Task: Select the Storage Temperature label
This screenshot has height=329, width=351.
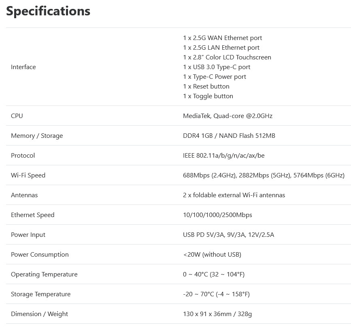Action: 41,294
